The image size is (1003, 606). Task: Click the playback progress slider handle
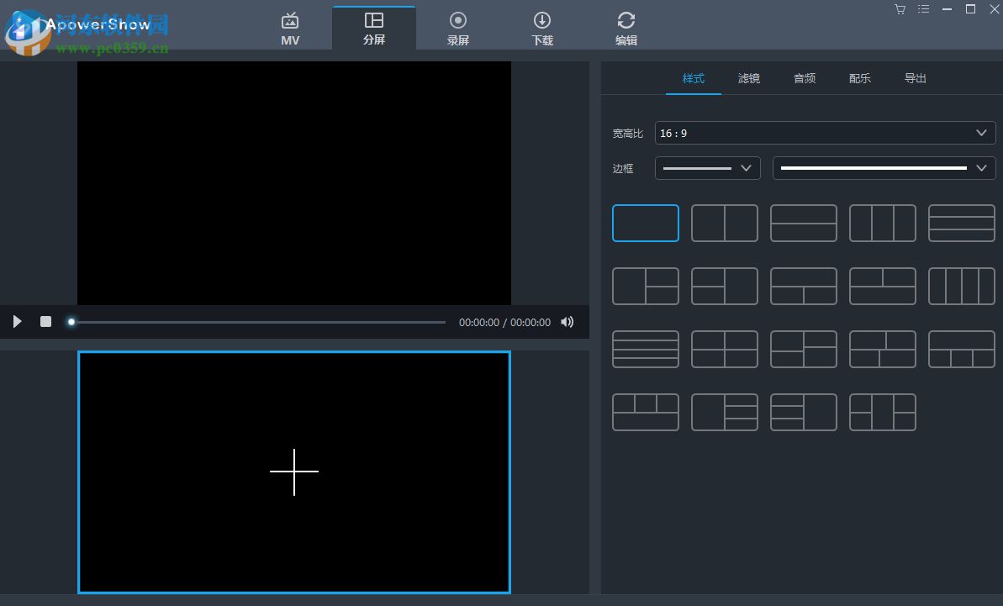(71, 322)
